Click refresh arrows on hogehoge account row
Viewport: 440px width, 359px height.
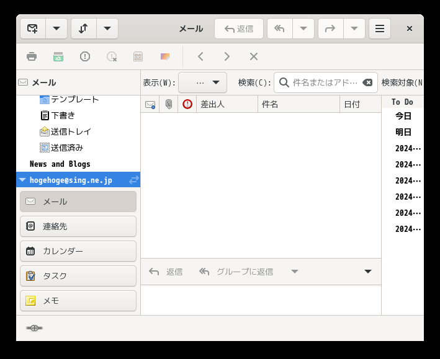point(134,180)
